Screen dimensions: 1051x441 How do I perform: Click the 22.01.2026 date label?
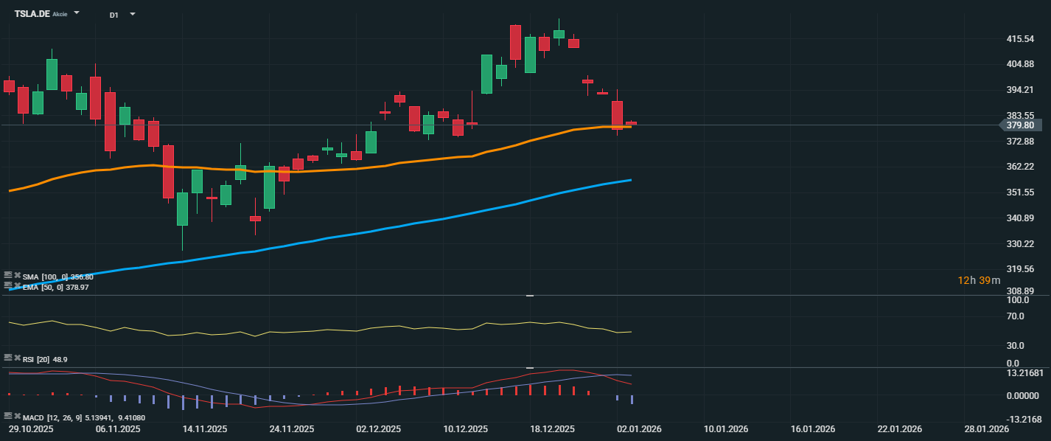899,429
